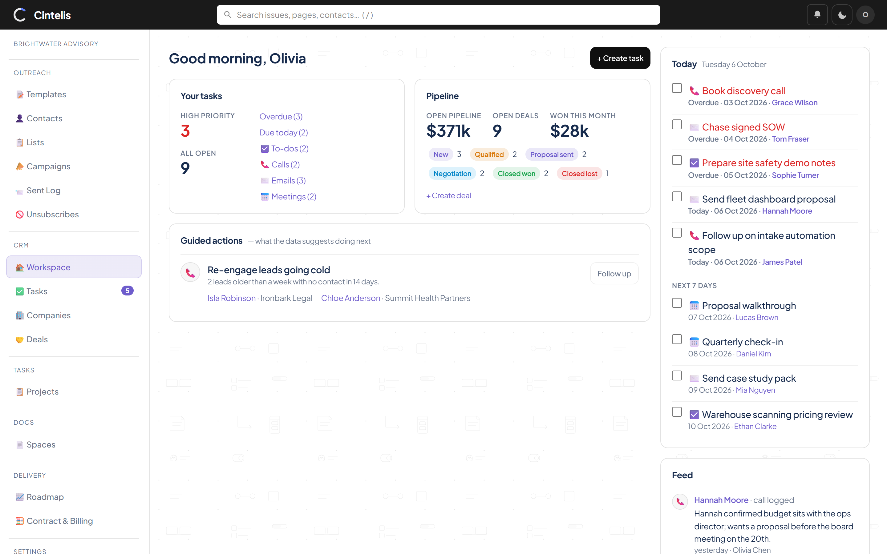Screen dimensions: 887x554
Task: Filter by Closed won stage pill
Action: (x=516, y=174)
